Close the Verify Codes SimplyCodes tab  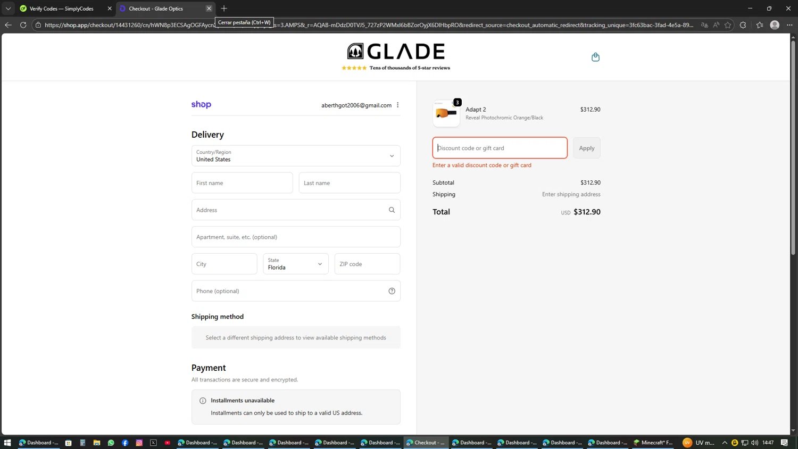(110, 9)
